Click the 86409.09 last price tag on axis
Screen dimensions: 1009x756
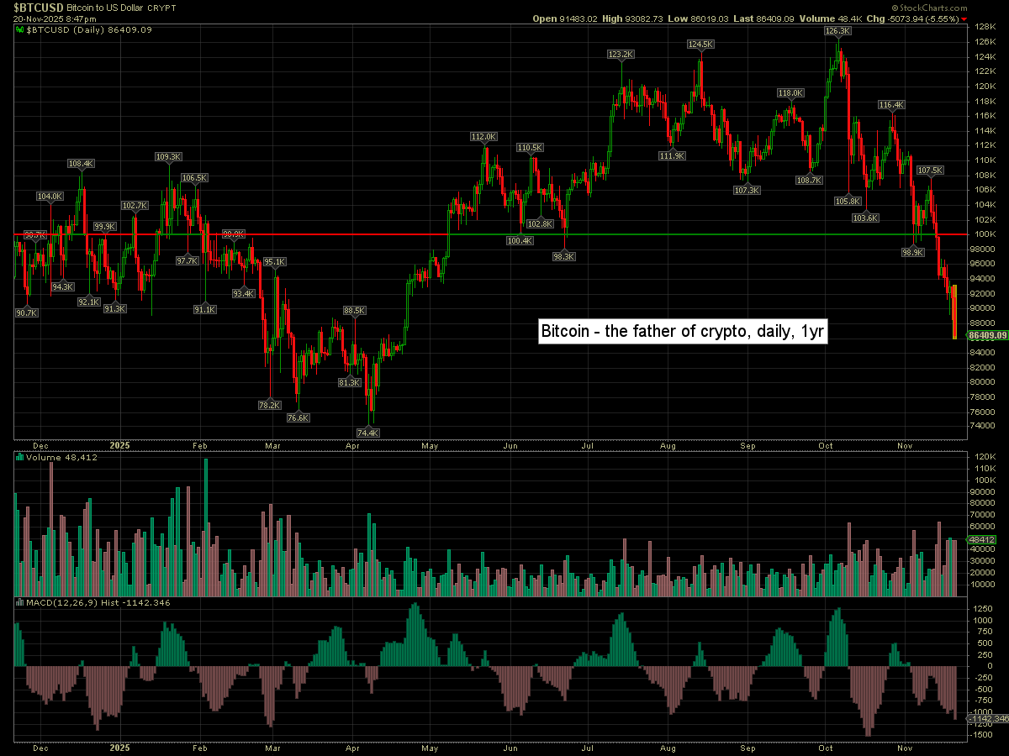tap(986, 335)
